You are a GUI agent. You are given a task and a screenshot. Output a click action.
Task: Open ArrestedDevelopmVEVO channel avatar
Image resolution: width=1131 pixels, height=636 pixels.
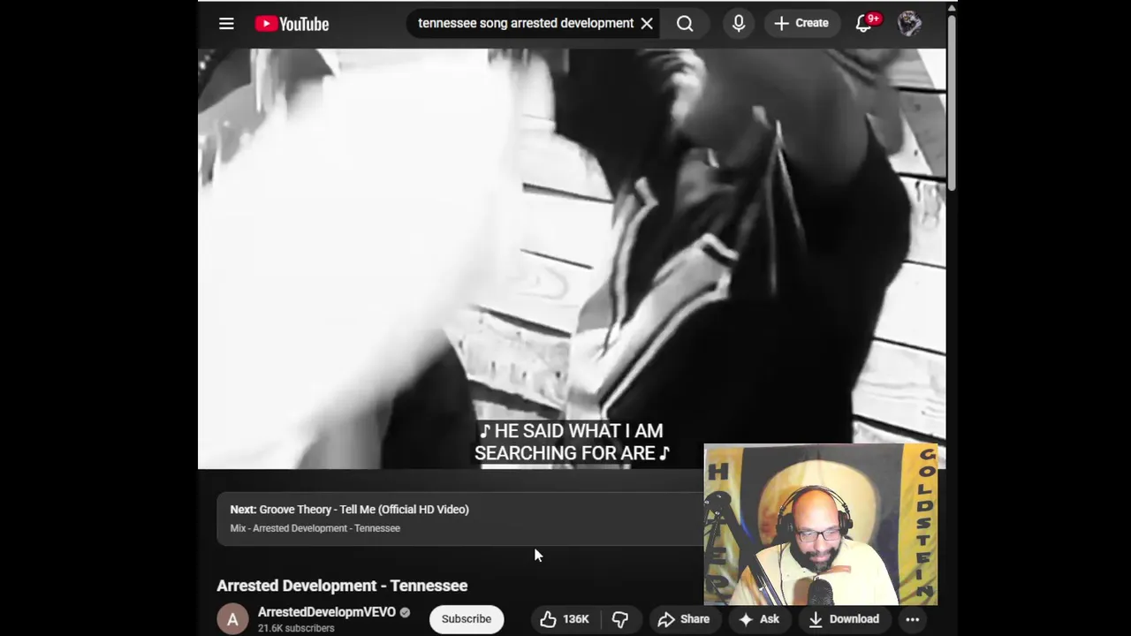[232, 619]
